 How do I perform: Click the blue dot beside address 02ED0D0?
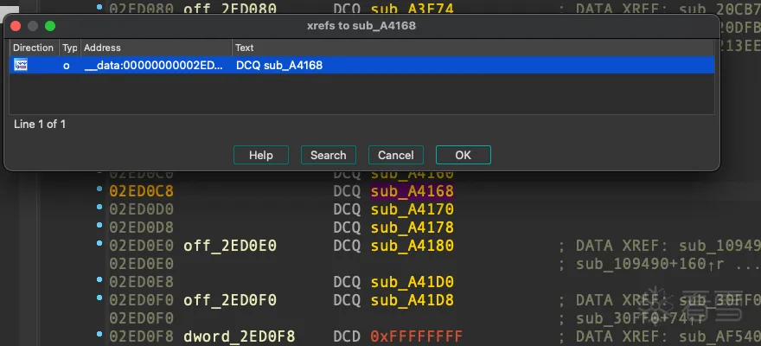tap(100, 209)
